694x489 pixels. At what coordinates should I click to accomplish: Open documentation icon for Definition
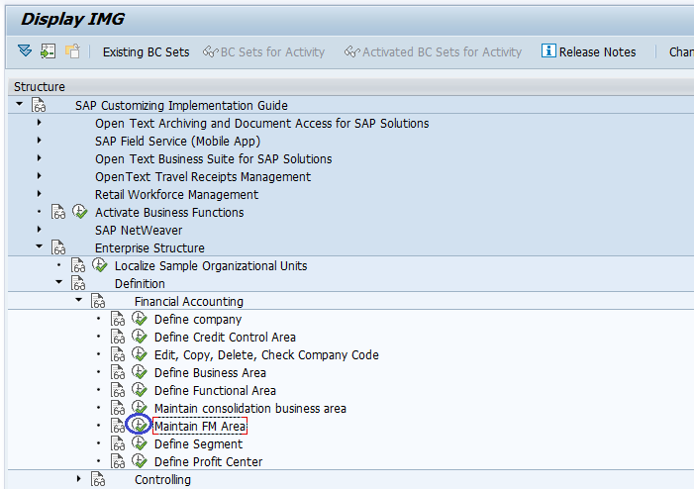(x=78, y=283)
